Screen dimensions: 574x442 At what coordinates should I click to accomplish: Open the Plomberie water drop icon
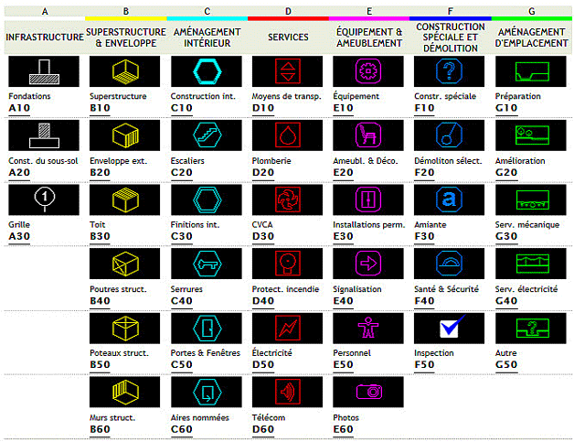[x=288, y=135]
